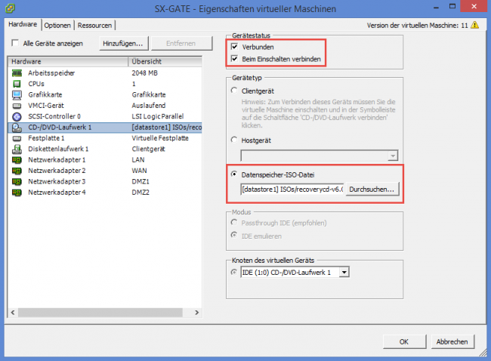Uncheck the Verbunden checkbox

(x=234, y=48)
